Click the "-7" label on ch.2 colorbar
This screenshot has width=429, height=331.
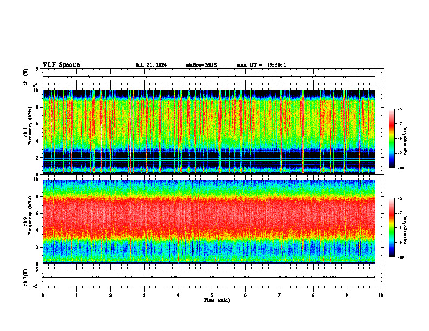[x=400, y=213]
